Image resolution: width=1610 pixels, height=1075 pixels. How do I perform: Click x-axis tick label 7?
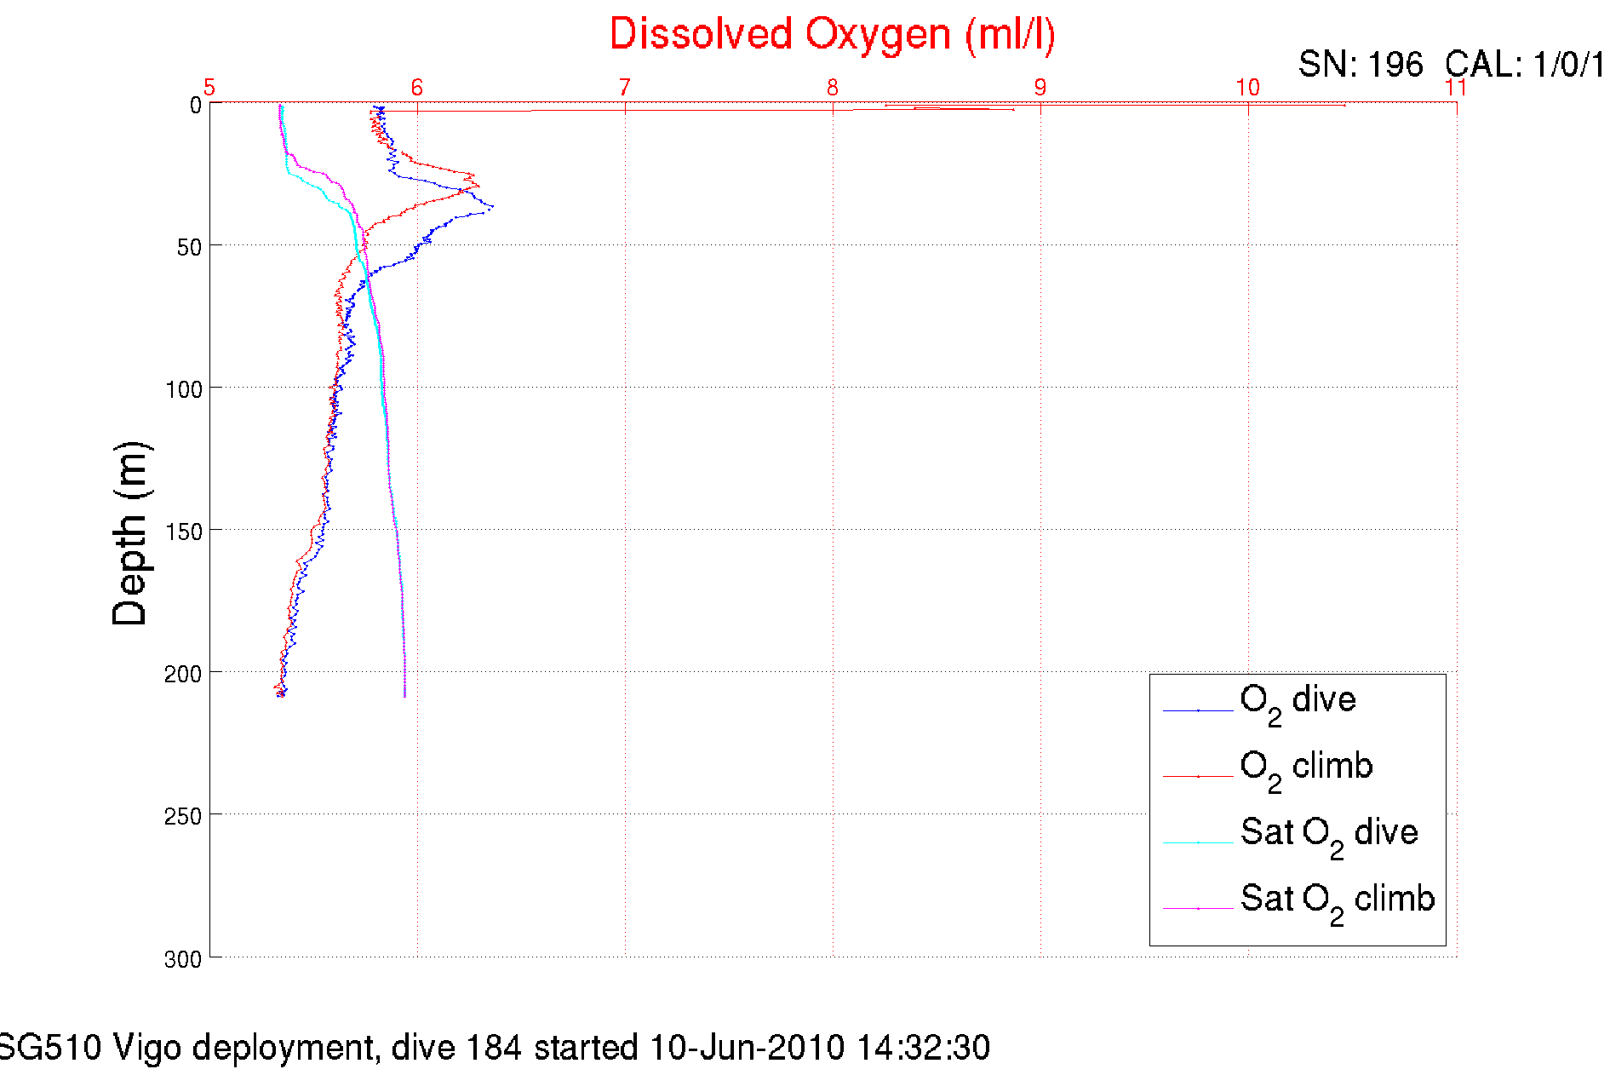tap(625, 88)
